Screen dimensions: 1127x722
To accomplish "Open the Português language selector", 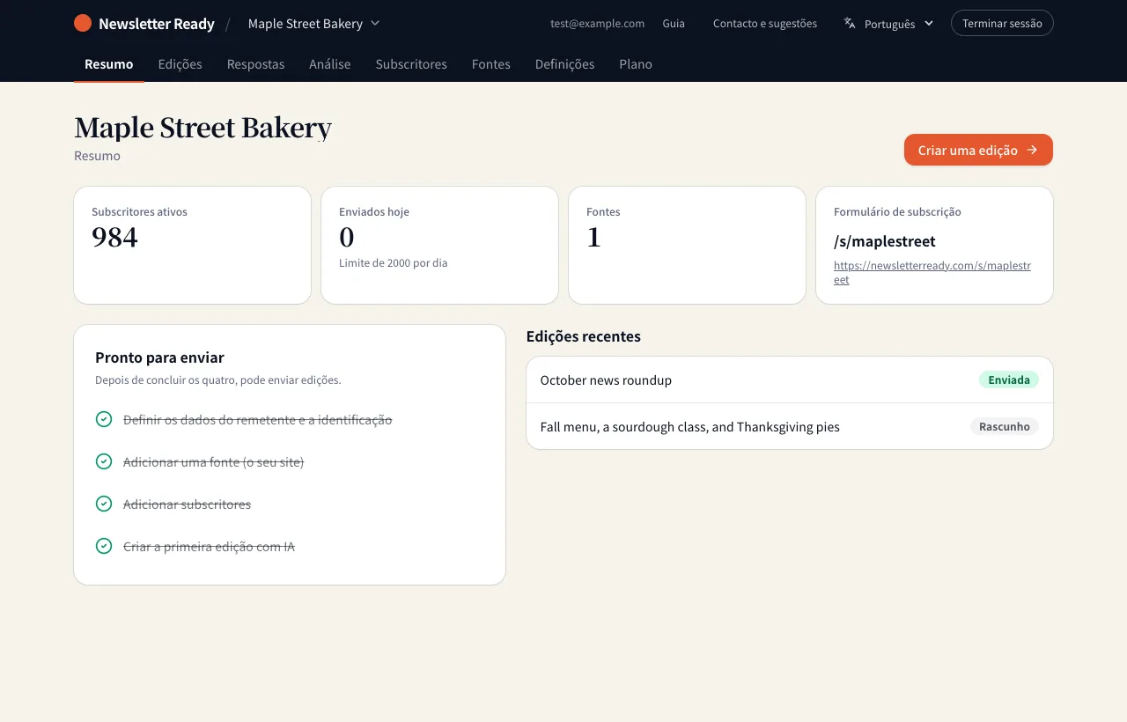I will tap(888, 24).
